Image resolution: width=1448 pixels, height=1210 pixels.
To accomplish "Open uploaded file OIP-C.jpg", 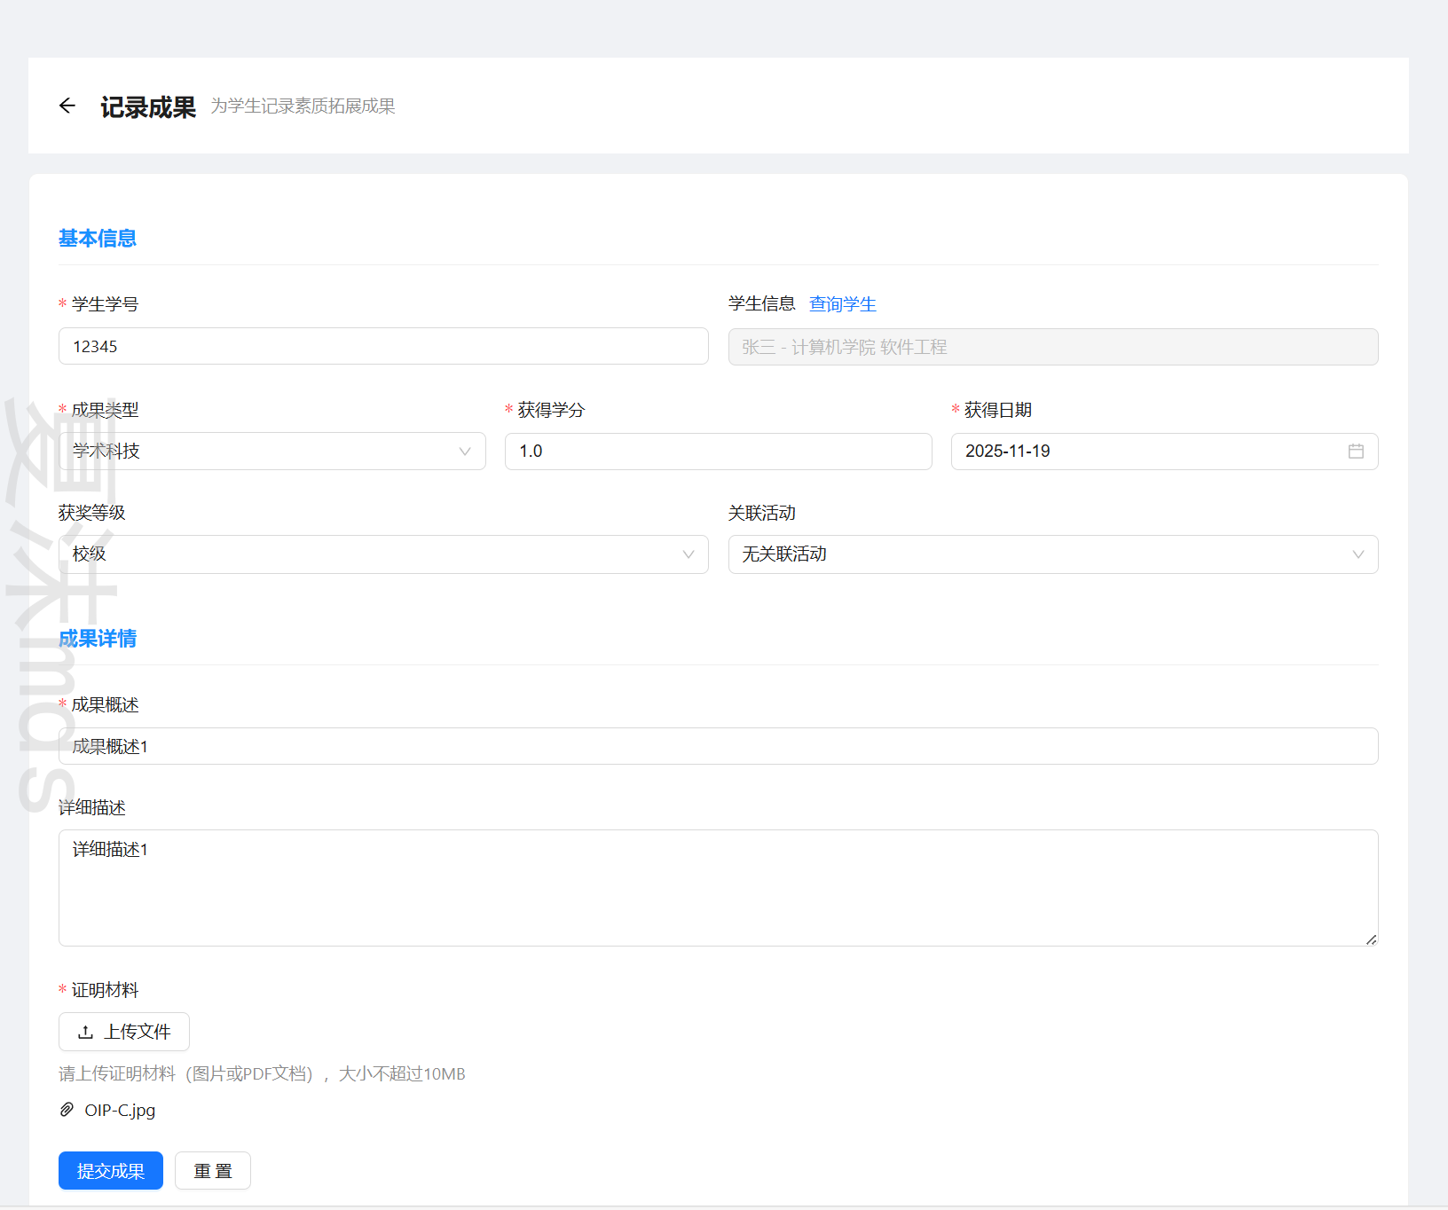I will (x=120, y=1110).
